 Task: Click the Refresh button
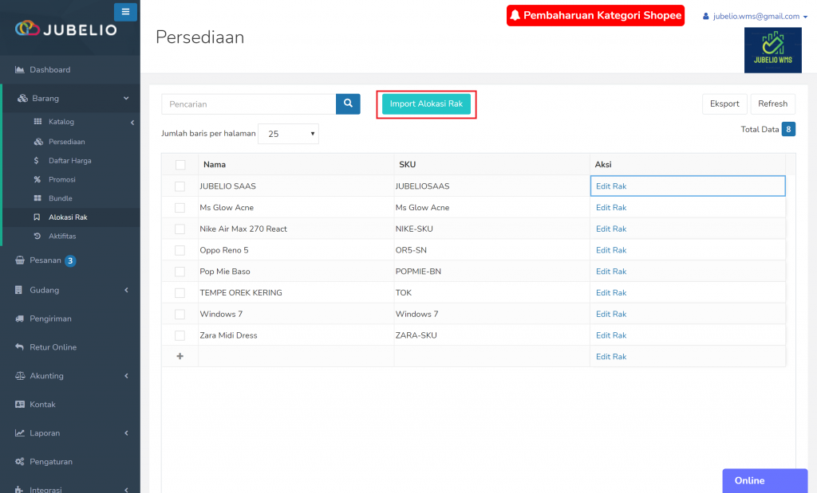pos(772,104)
